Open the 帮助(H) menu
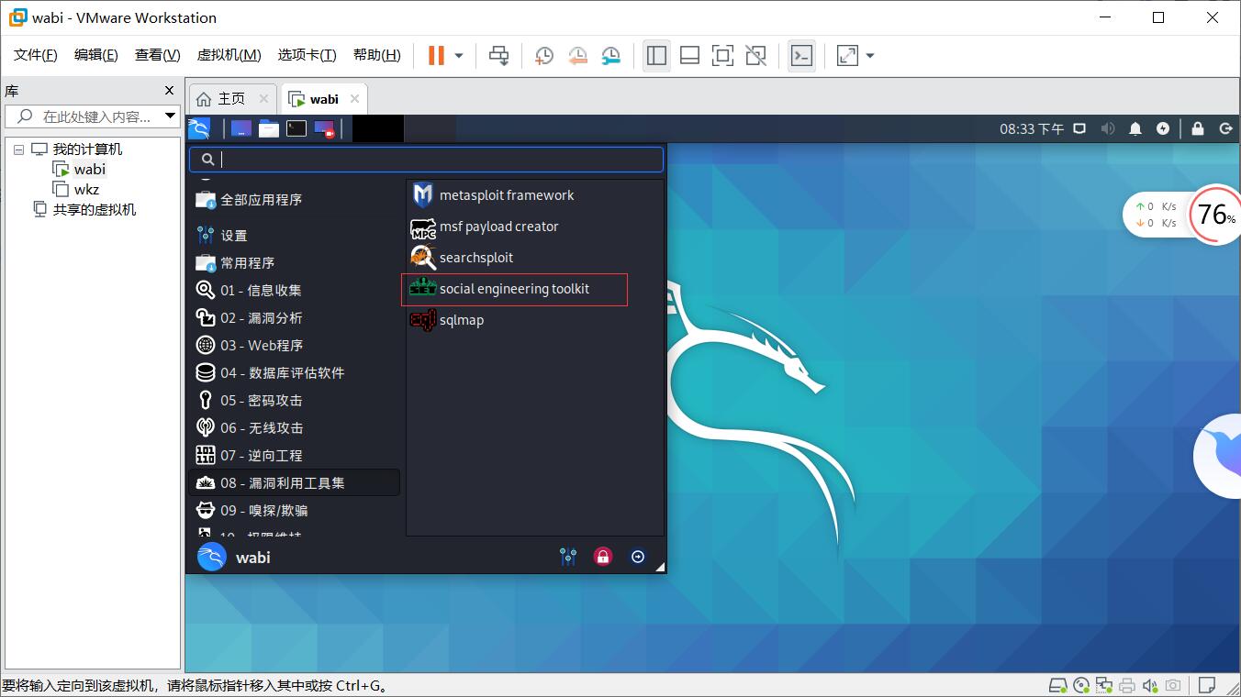Viewport: 1241px width, 697px height. point(376,55)
